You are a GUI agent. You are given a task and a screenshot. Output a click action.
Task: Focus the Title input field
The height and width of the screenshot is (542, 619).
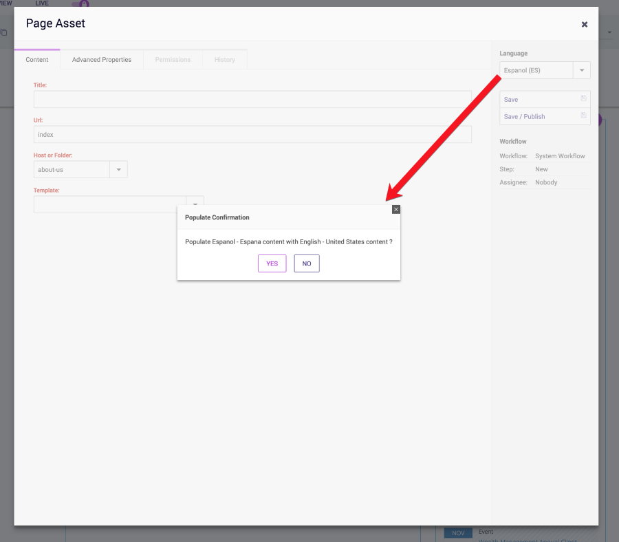[252, 99]
